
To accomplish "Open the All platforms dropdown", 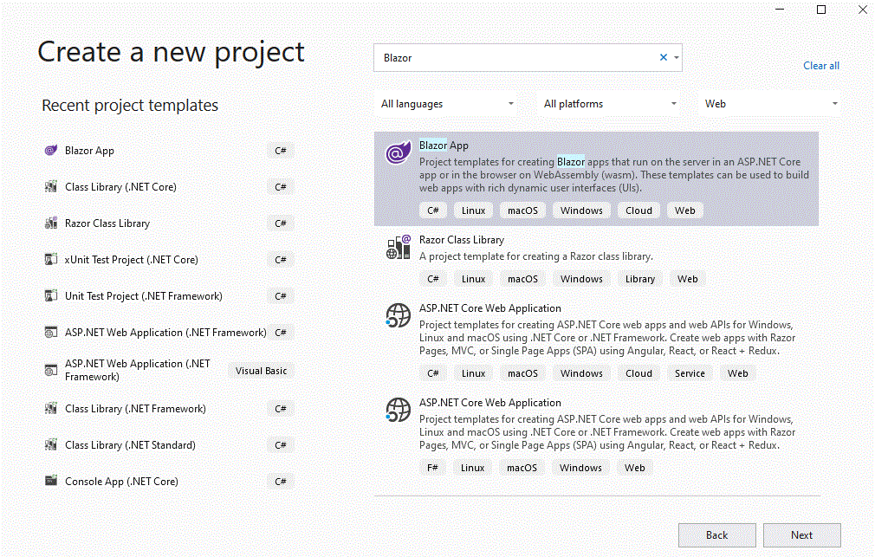I will coord(610,104).
